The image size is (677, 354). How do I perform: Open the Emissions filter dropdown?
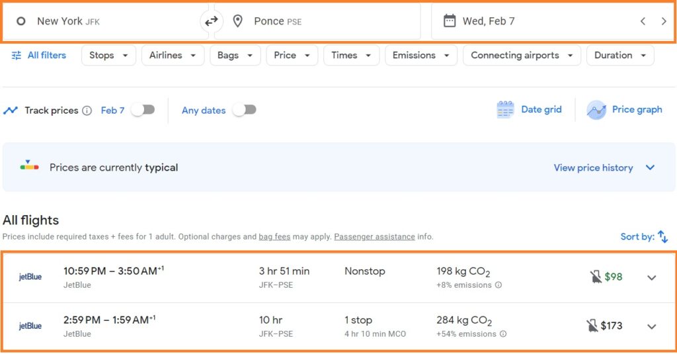[421, 56]
